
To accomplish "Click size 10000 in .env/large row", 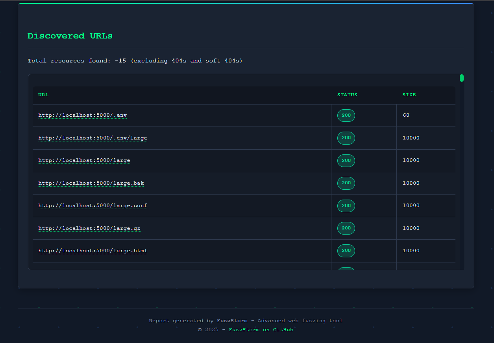I will [x=411, y=138].
